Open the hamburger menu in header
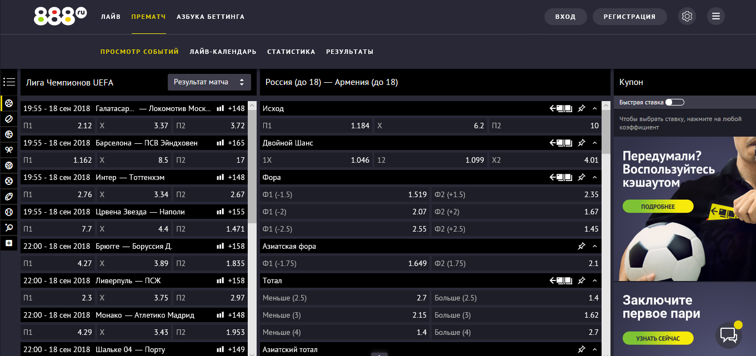Image resolution: width=756 pixels, height=356 pixels. tap(716, 17)
